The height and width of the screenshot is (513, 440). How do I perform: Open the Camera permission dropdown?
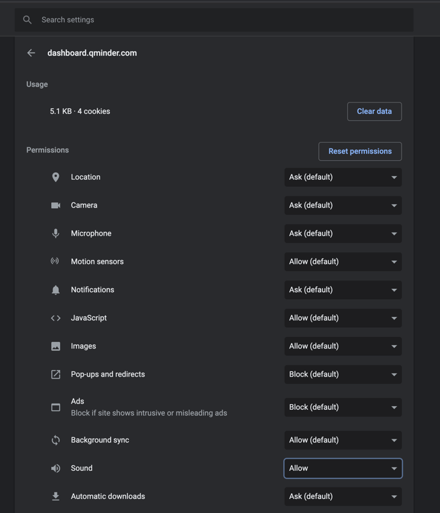tap(343, 205)
